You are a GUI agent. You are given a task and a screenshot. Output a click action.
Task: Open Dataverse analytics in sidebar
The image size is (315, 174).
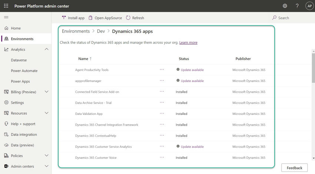click(19, 60)
